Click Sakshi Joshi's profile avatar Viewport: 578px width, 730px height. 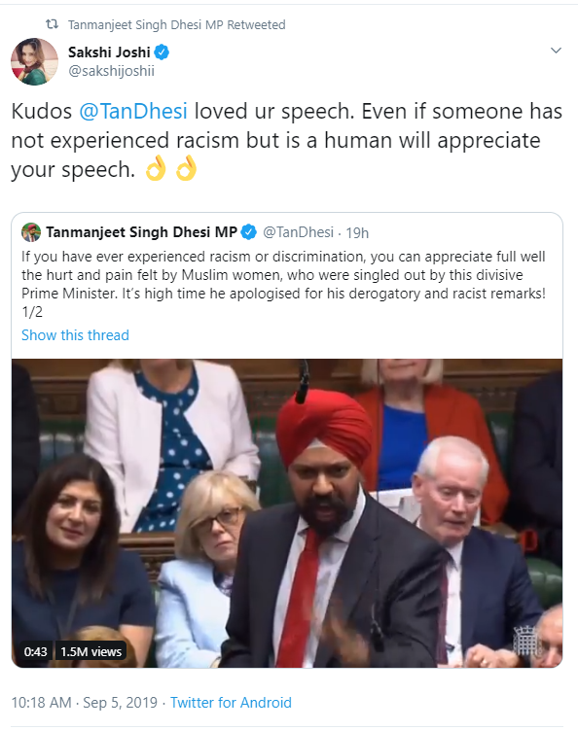tap(34, 61)
